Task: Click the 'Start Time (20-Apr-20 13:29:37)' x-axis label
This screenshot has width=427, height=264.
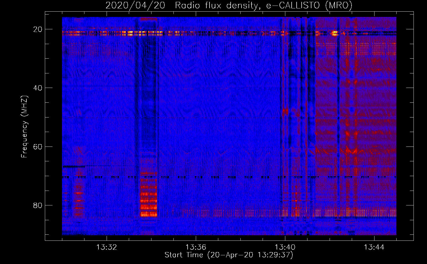Action: (229, 255)
